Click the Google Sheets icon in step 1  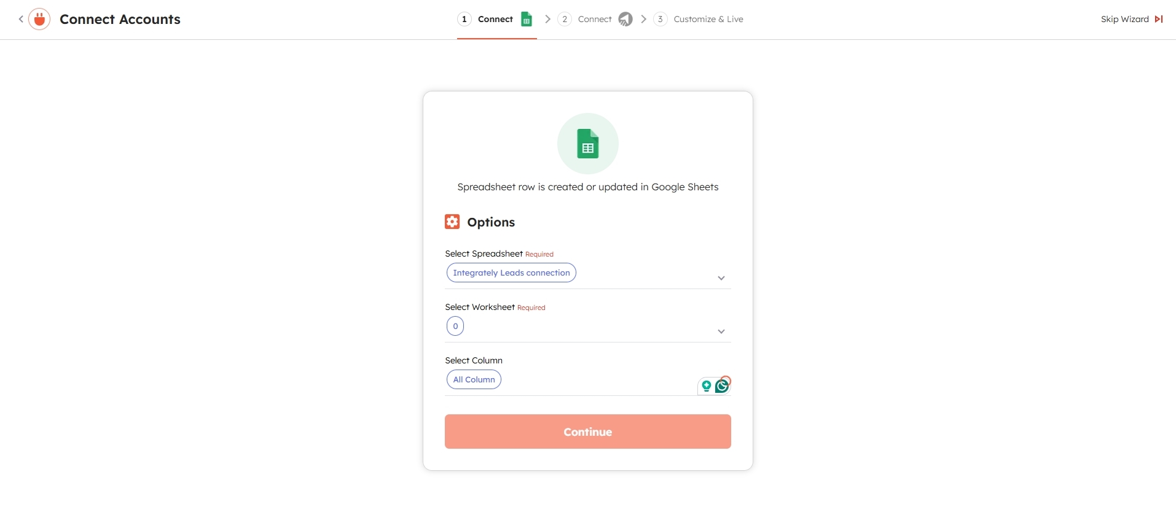pyautogui.click(x=527, y=19)
